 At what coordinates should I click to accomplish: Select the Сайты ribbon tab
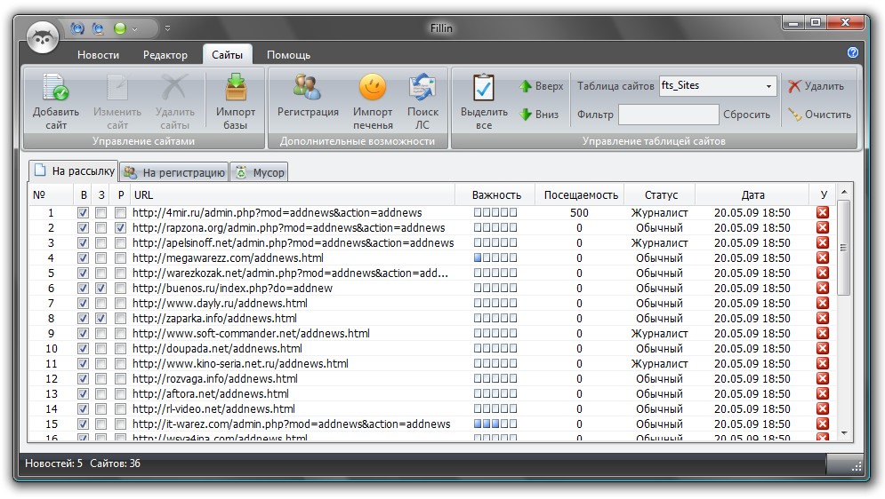(x=228, y=55)
